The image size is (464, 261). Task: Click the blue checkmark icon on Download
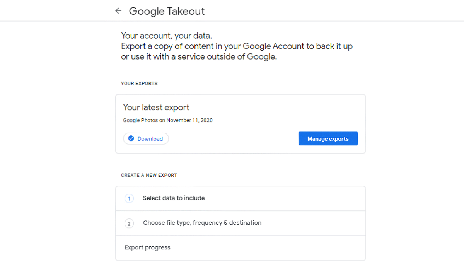coord(131,138)
